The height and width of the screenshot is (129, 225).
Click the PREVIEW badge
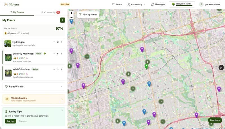[x=65, y=4]
